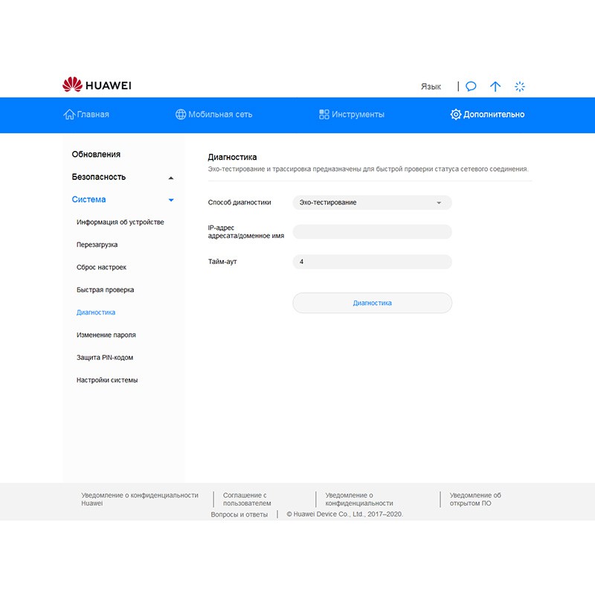This screenshot has height=595, width=595.
Task: Click the house icon for Главная
Action: pos(69,115)
